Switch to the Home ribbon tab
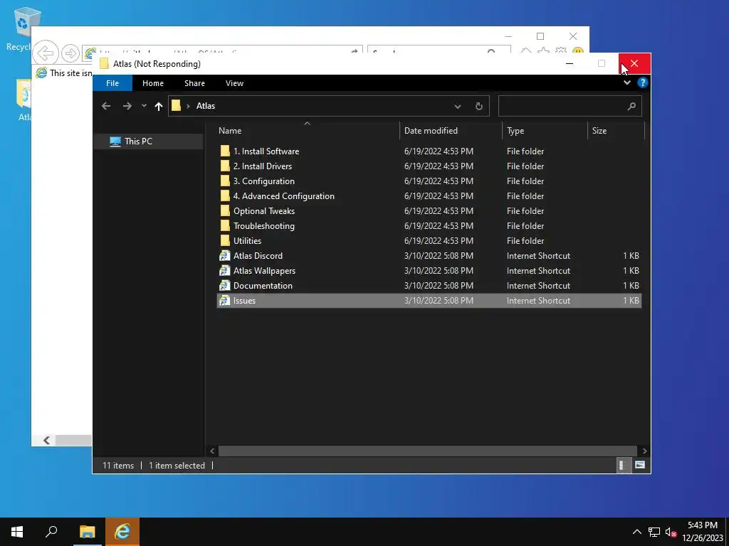This screenshot has height=546, width=729. click(153, 83)
